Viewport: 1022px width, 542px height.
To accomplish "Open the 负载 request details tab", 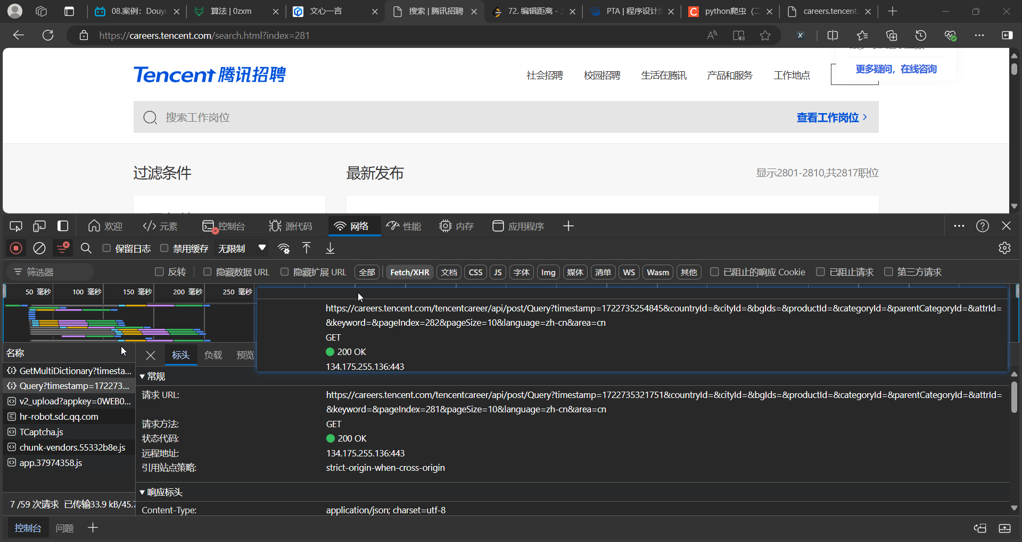I will coord(213,355).
